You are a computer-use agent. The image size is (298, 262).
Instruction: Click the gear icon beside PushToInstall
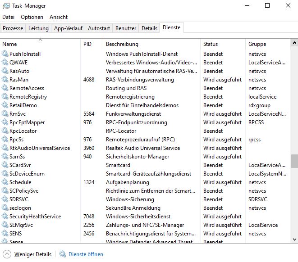click(x=5, y=54)
